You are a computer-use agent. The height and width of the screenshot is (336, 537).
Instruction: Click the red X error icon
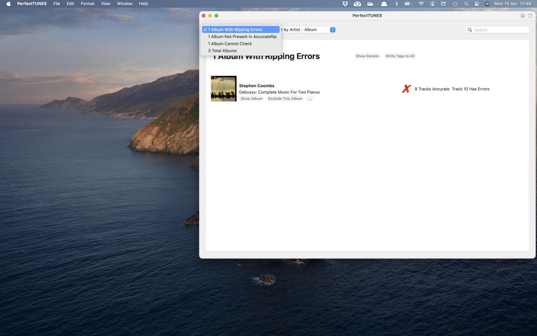coord(406,89)
